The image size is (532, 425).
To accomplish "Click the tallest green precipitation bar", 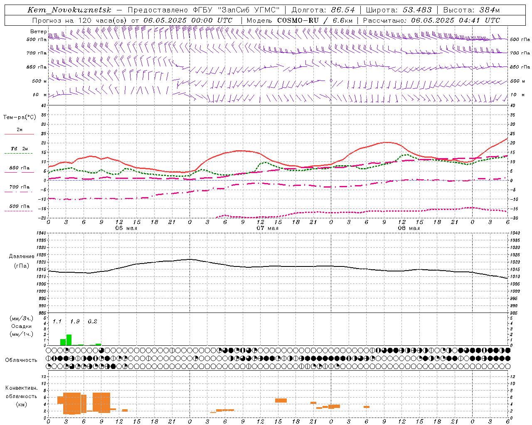I will (x=69, y=340).
